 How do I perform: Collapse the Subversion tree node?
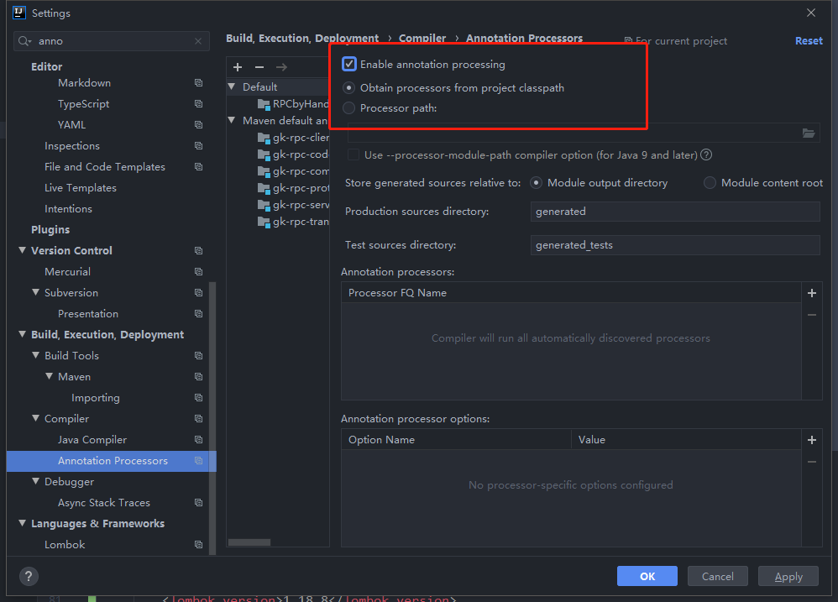click(x=36, y=292)
